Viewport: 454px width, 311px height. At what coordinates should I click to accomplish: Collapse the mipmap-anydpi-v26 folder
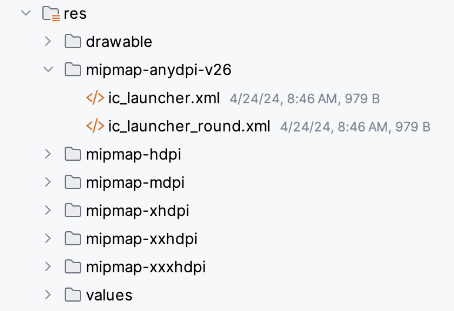click(x=48, y=70)
